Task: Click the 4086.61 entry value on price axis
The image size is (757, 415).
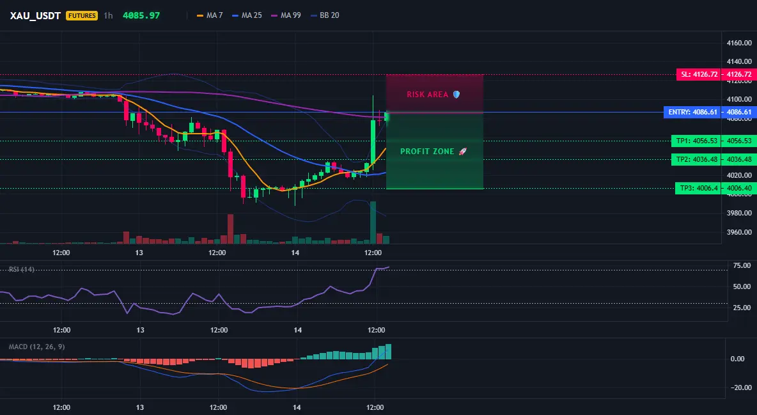Action: (x=738, y=112)
